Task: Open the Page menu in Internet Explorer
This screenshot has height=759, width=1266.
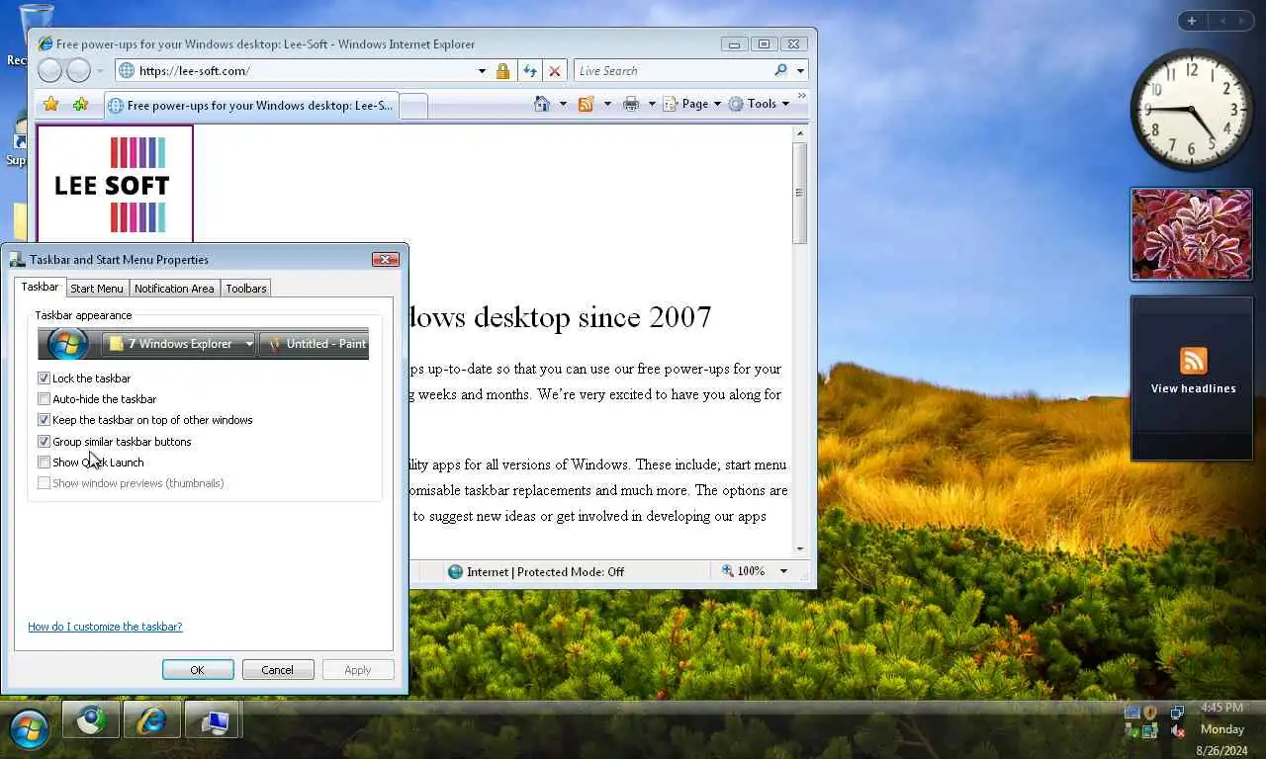Action: tap(692, 104)
